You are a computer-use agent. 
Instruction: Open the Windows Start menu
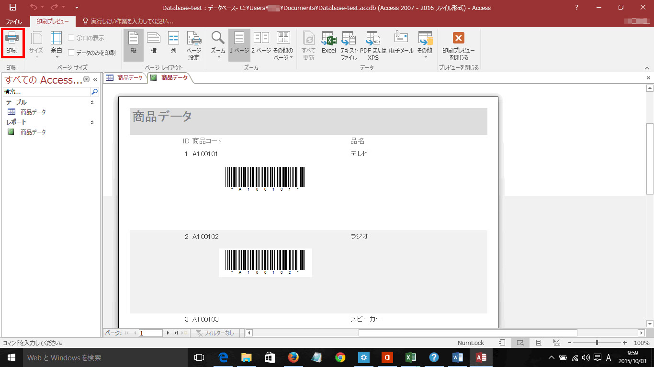(11, 357)
